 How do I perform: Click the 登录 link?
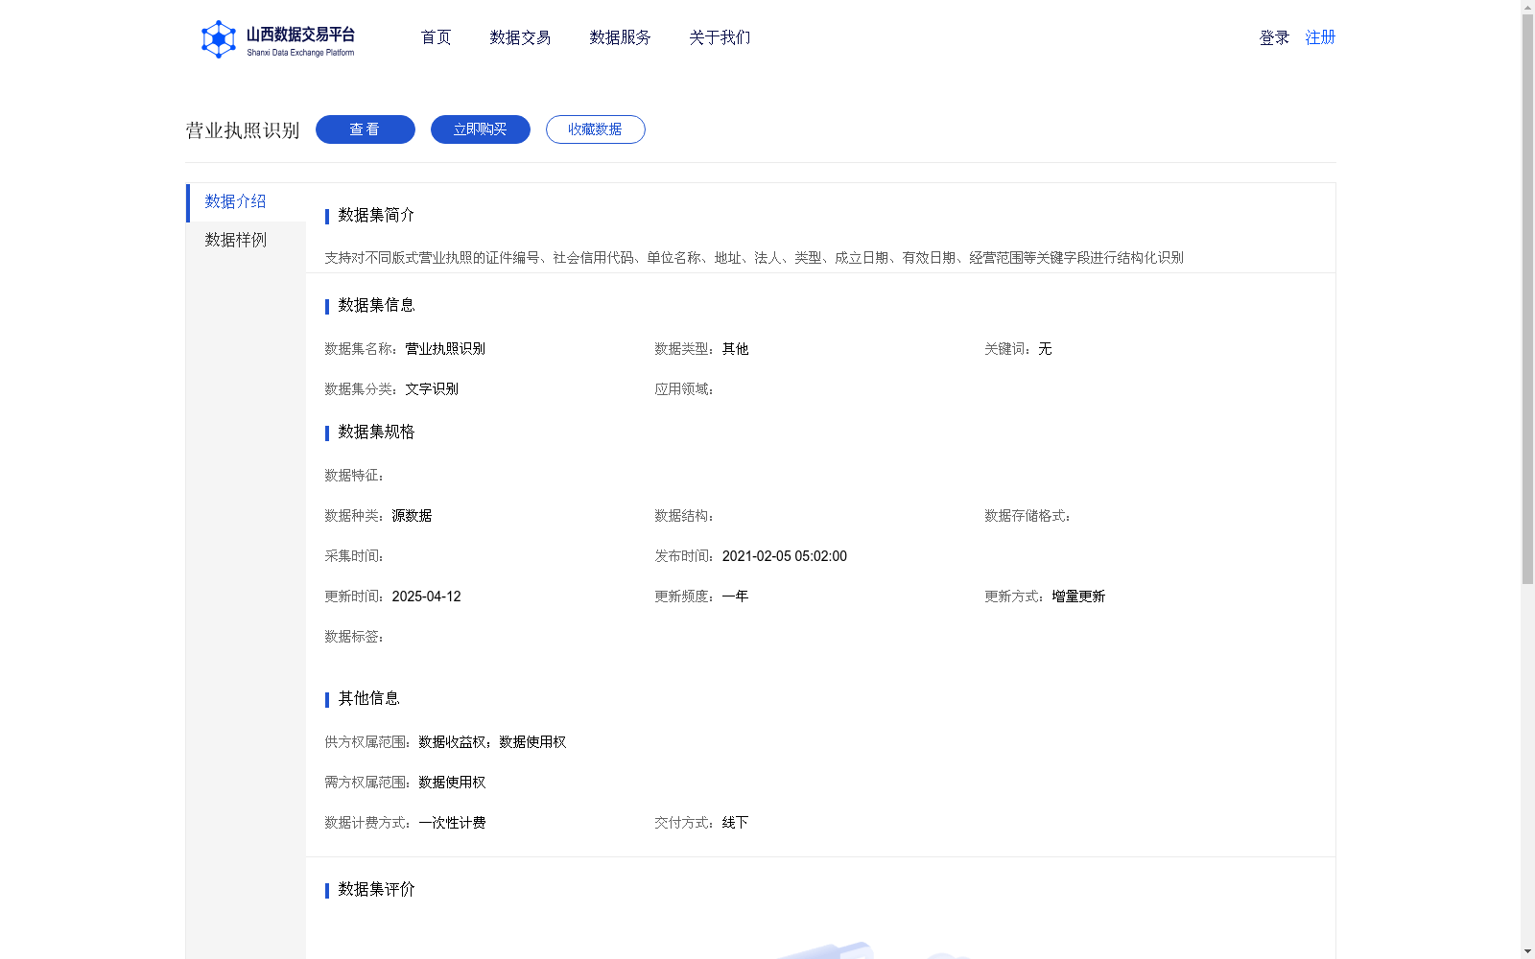pyautogui.click(x=1274, y=37)
